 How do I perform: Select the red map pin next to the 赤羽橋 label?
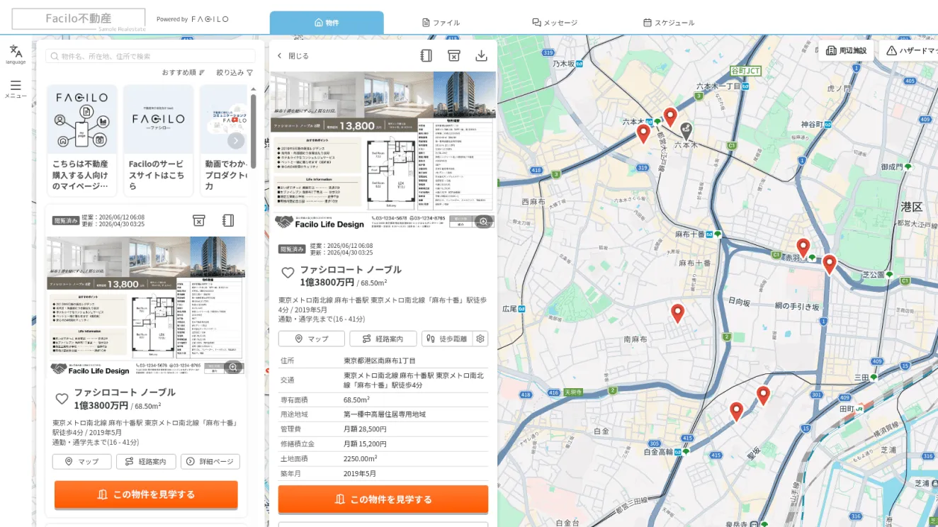803,248
